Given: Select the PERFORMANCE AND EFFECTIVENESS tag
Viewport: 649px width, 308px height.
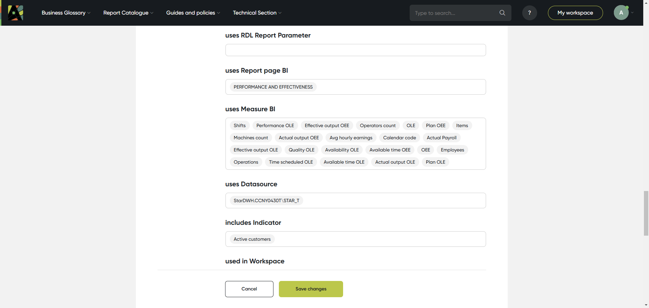Looking at the screenshot, I should pyautogui.click(x=273, y=87).
